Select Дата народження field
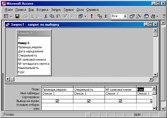 tap(34, 51)
